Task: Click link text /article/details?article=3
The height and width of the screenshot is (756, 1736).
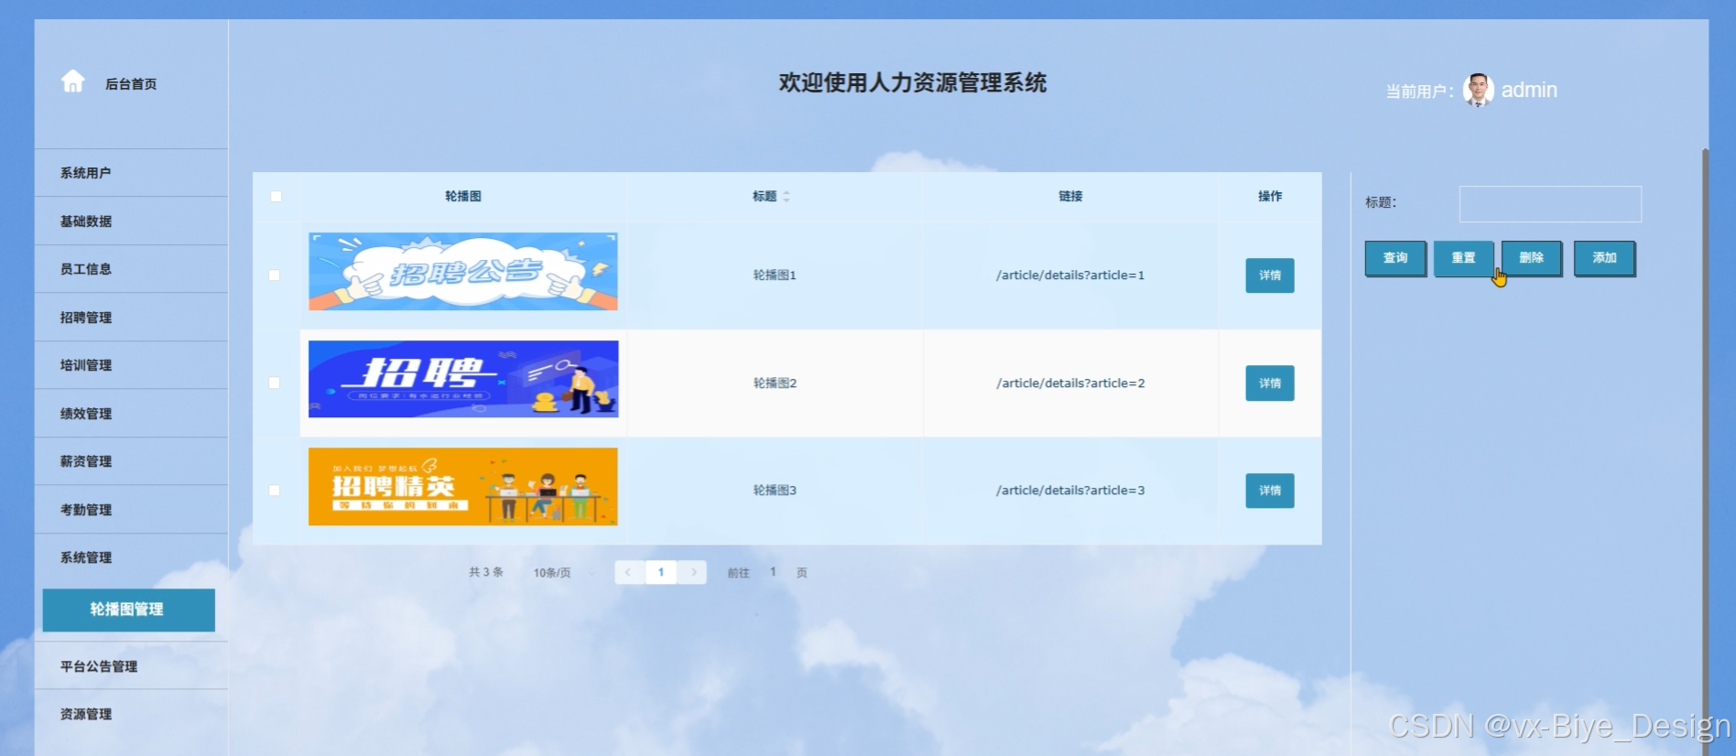Action: point(1070,491)
